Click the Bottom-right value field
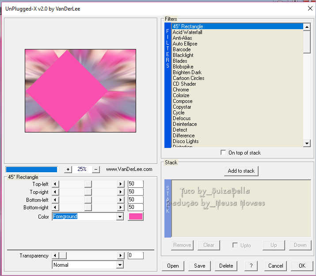Screen dimensions: 316x276 (x=136, y=207)
